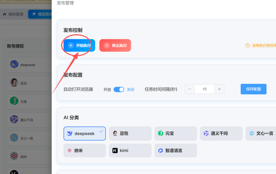276x174 pixels.
Task: Toggle the 自动打开浏览器 switch
Action: (119, 89)
